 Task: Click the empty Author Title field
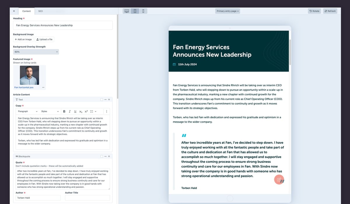point(87,198)
